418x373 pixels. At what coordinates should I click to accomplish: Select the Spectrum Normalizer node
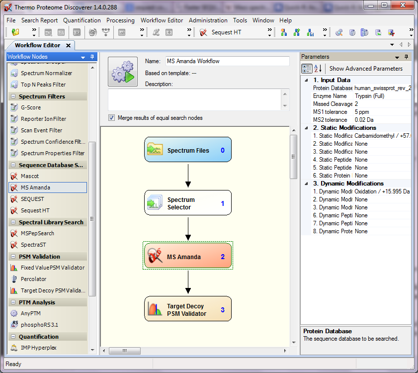point(46,73)
